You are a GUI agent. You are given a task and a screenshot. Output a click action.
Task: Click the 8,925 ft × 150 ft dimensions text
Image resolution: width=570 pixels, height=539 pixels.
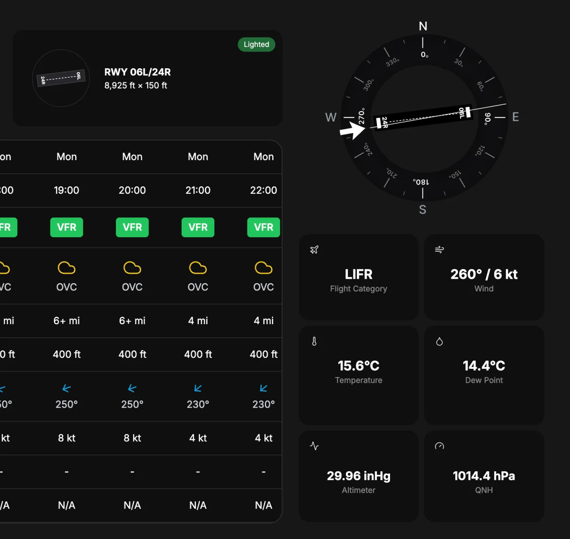pyautogui.click(x=136, y=85)
